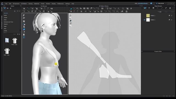
Task: Click the arrow next to SIMULATION mode
Action: click(x=166, y=4)
